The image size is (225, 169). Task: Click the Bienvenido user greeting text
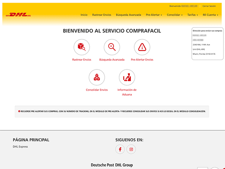tap(183, 6)
